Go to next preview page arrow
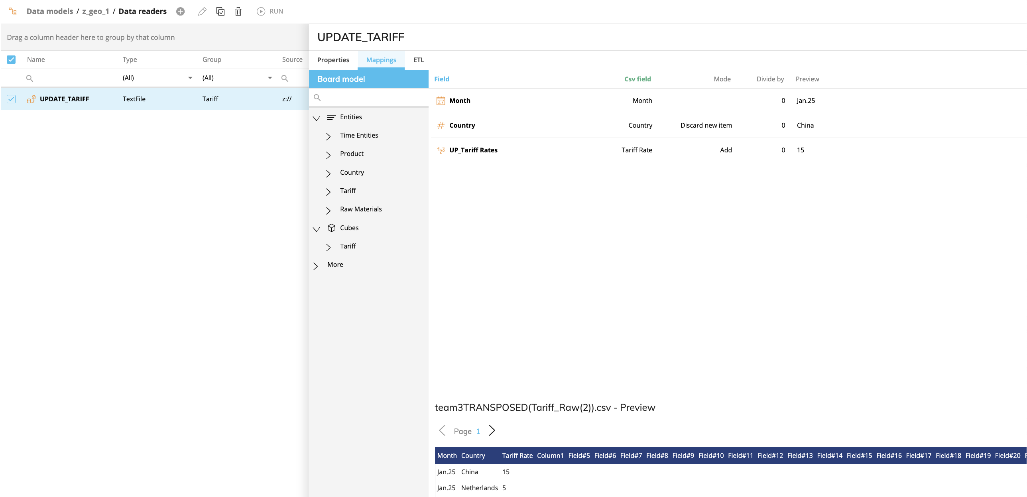 [492, 430]
